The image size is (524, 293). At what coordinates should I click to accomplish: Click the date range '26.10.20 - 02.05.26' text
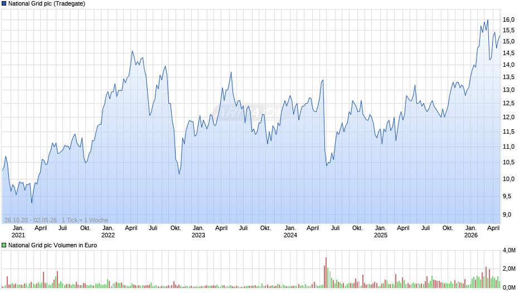31,220
